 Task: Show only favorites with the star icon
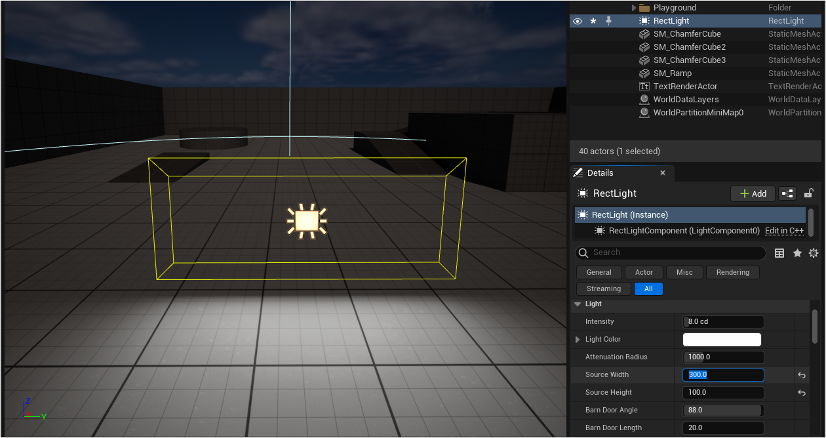797,253
